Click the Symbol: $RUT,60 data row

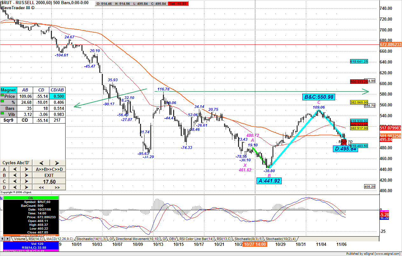point(31,202)
